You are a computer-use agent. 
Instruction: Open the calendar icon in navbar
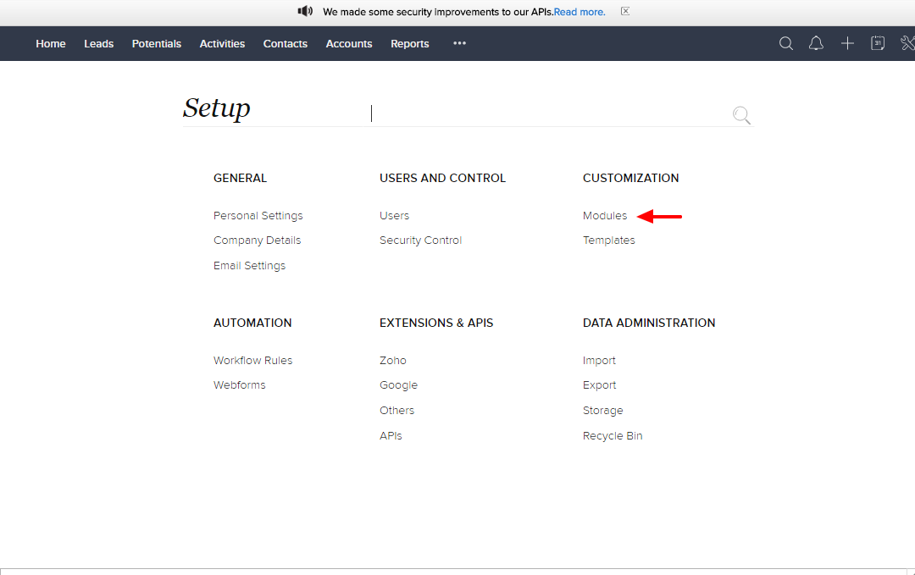pyautogui.click(x=878, y=43)
